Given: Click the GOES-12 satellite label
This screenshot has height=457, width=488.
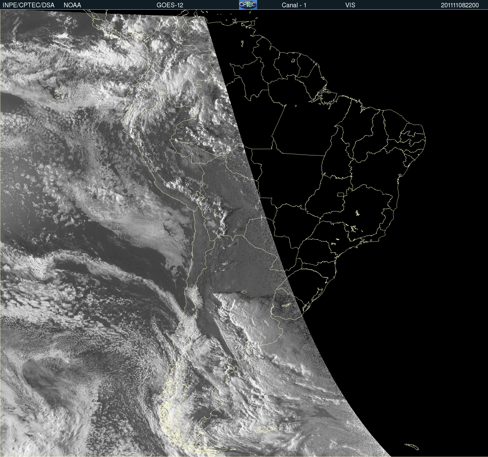Looking at the screenshot, I should pos(170,5).
